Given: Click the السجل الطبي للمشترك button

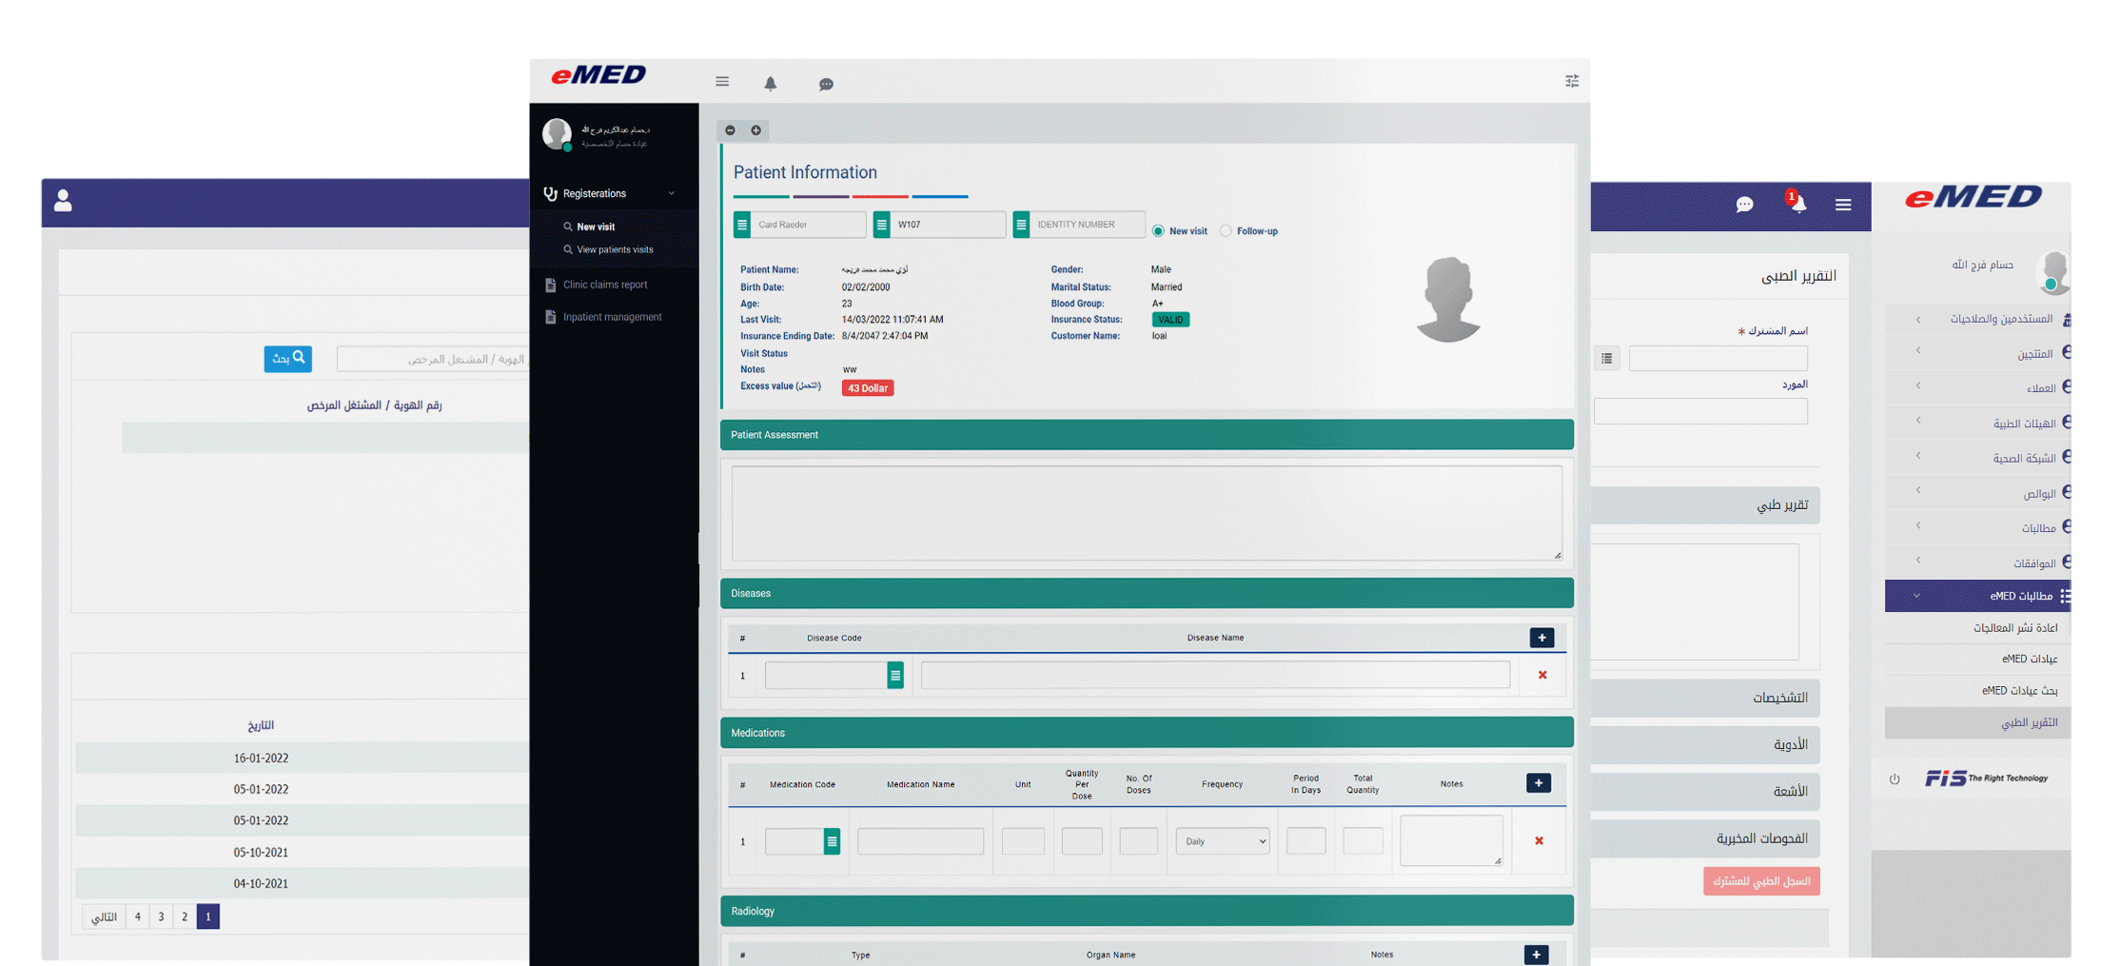Looking at the screenshot, I should tap(1760, 881).
